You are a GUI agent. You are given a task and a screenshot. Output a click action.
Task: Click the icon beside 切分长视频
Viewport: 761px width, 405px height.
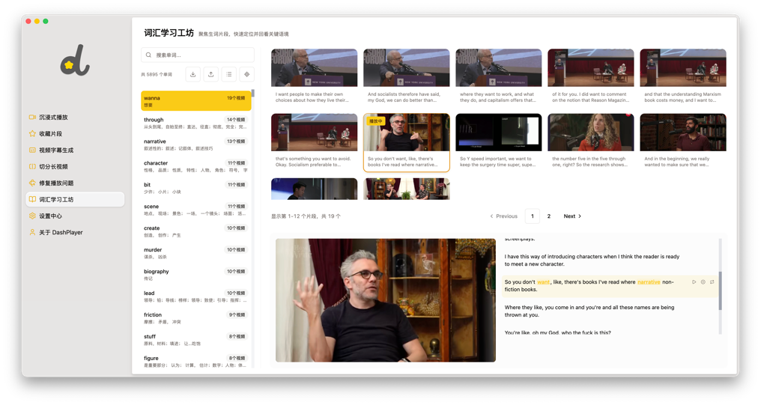tap(32, 166)
